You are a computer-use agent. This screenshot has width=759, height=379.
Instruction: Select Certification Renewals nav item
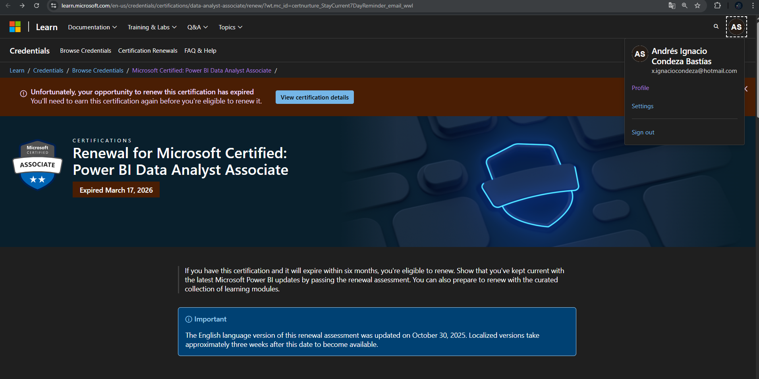point(148,51)
